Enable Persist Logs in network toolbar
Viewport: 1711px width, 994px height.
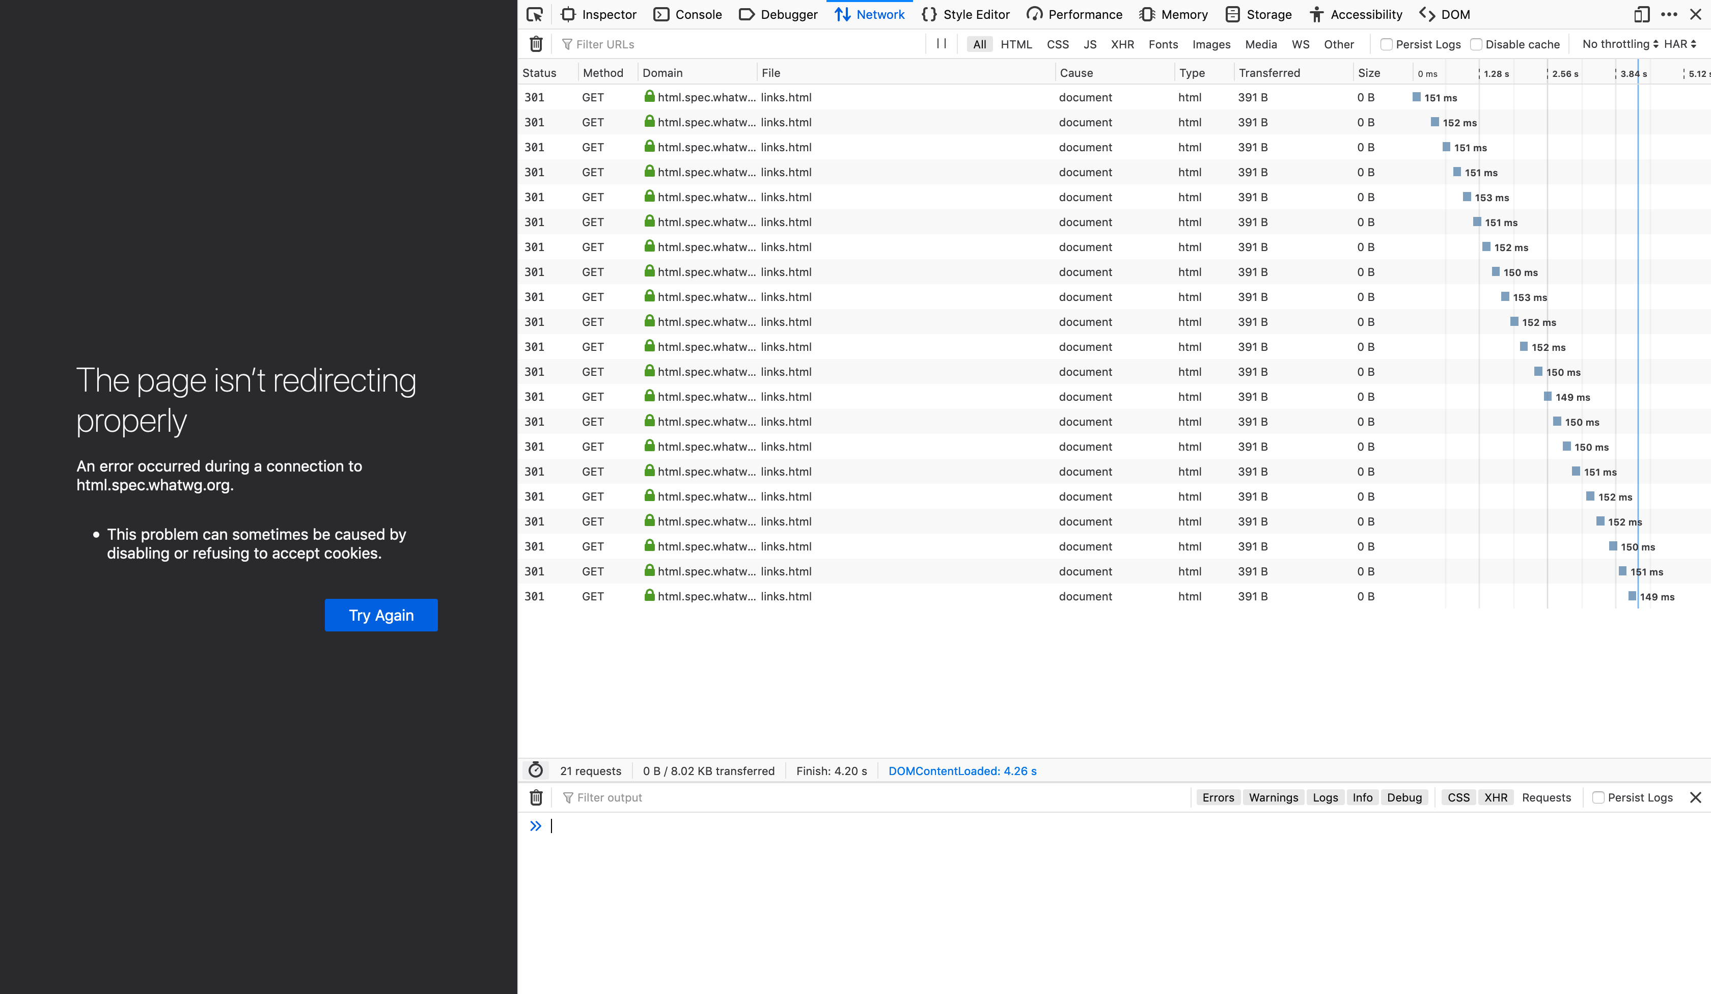(x=1386, y=43)
